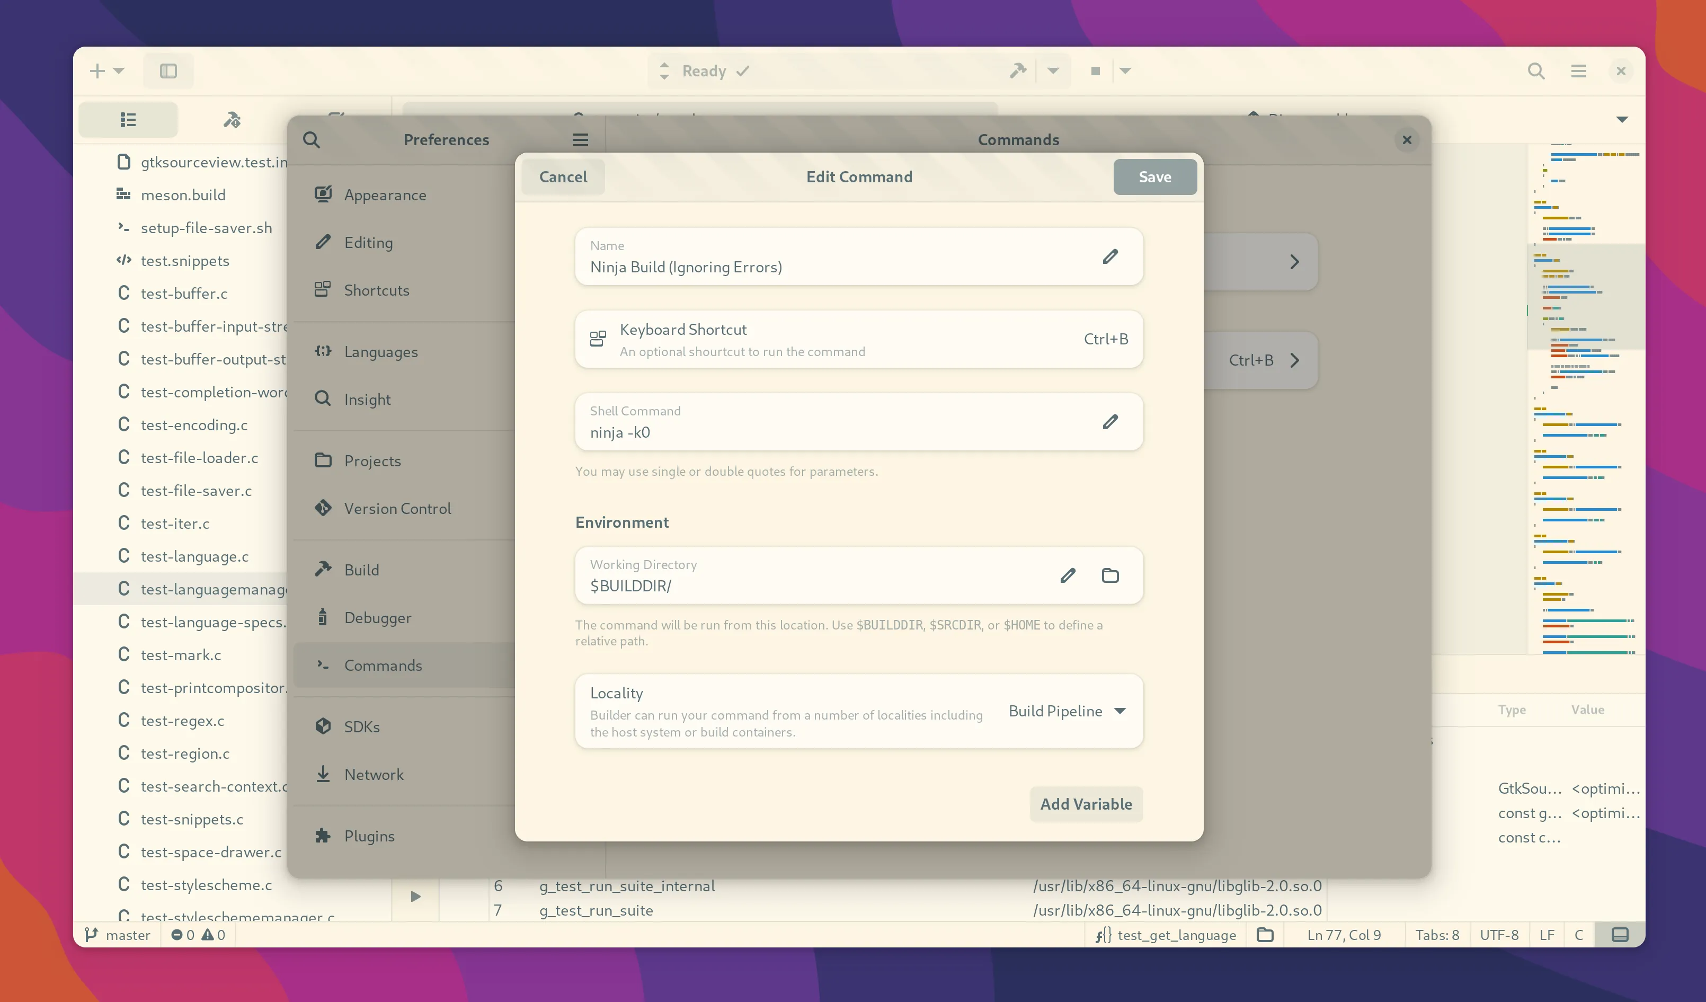Open the build options dropdown arrow

pos(1053,70)
